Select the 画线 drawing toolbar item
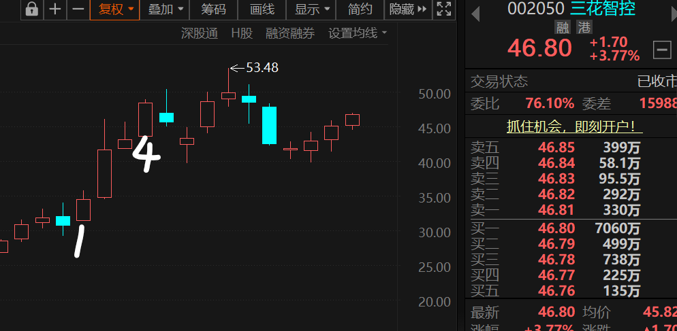 click(x=262, y=10)
